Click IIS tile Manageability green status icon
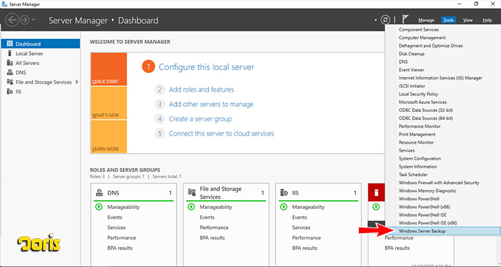The height and width of the screenshot is (267, 501). (284, 207)
